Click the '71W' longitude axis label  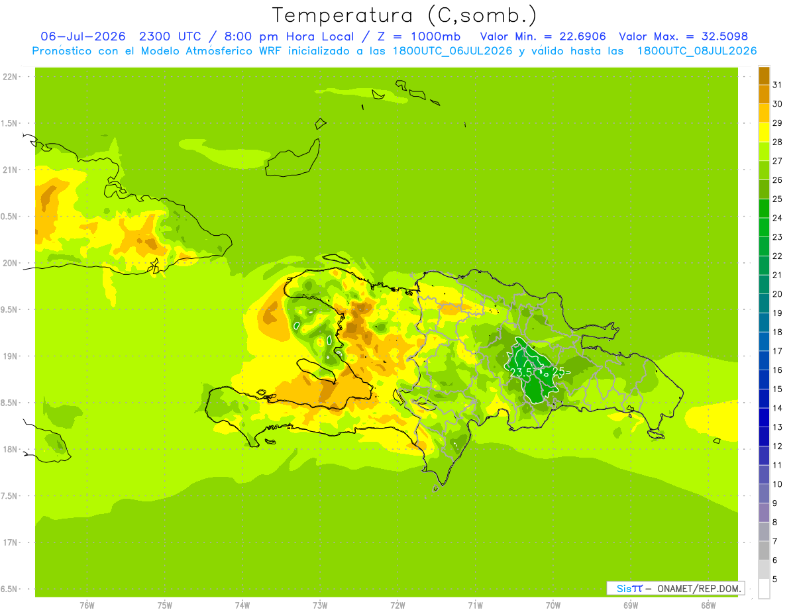(x=475, y=605)
